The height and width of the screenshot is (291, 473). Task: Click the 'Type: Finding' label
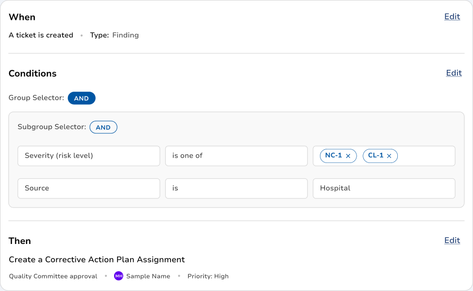114,35
